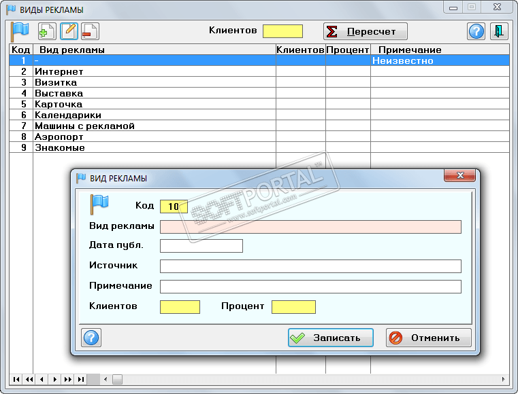Screen dimensions: 518x394
Task: Select the Карточка row
Action: [259, 104]
